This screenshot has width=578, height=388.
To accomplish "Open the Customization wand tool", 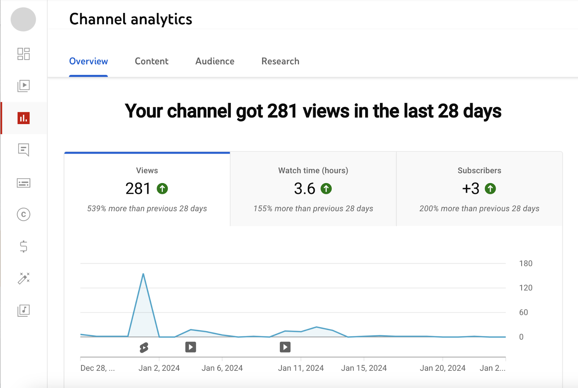I will tap(23, 279).
